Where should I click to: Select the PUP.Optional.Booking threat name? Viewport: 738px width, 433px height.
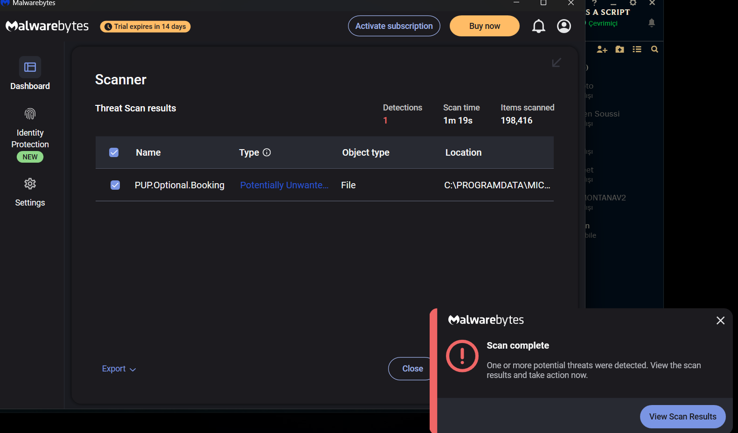(x=180, y=185)
